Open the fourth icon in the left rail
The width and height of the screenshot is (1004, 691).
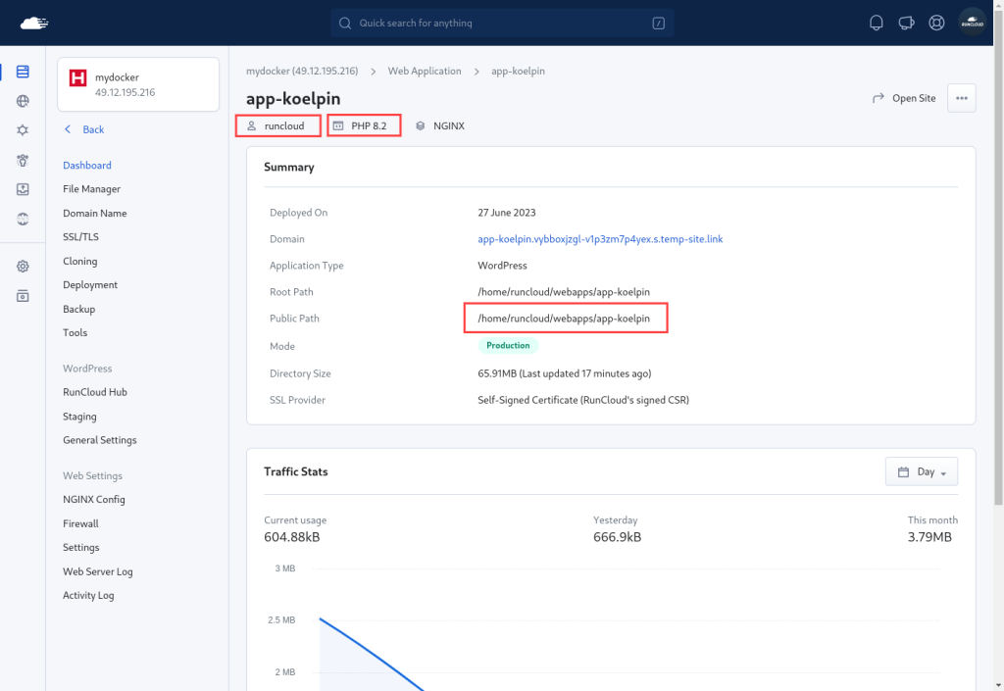point(23,160)
